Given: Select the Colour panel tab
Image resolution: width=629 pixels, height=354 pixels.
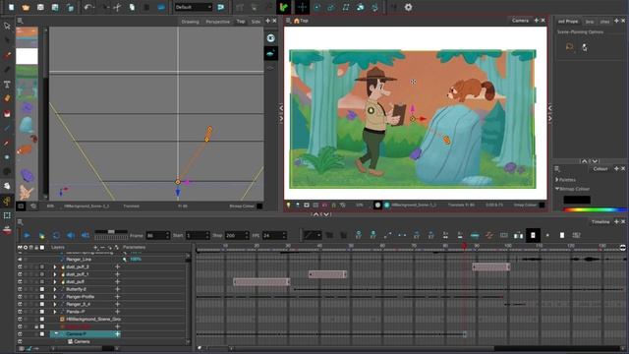Looking at the screenshot, I should coord(600,169).
